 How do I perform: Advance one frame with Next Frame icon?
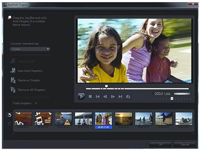[x=113, y=97]
